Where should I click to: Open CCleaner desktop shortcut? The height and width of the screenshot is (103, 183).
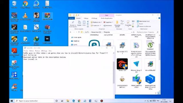14,87
